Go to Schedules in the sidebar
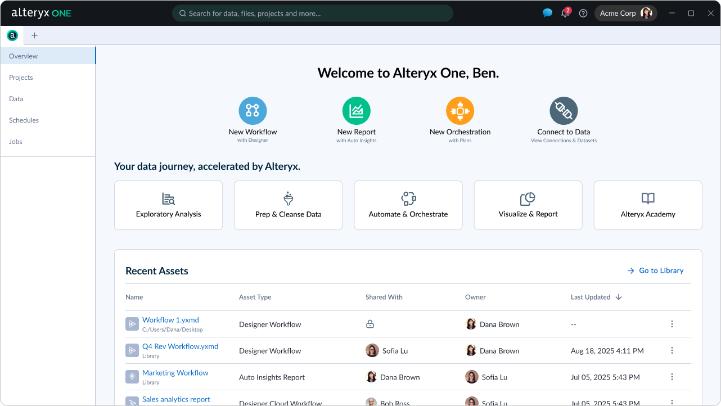 point(24,120)
